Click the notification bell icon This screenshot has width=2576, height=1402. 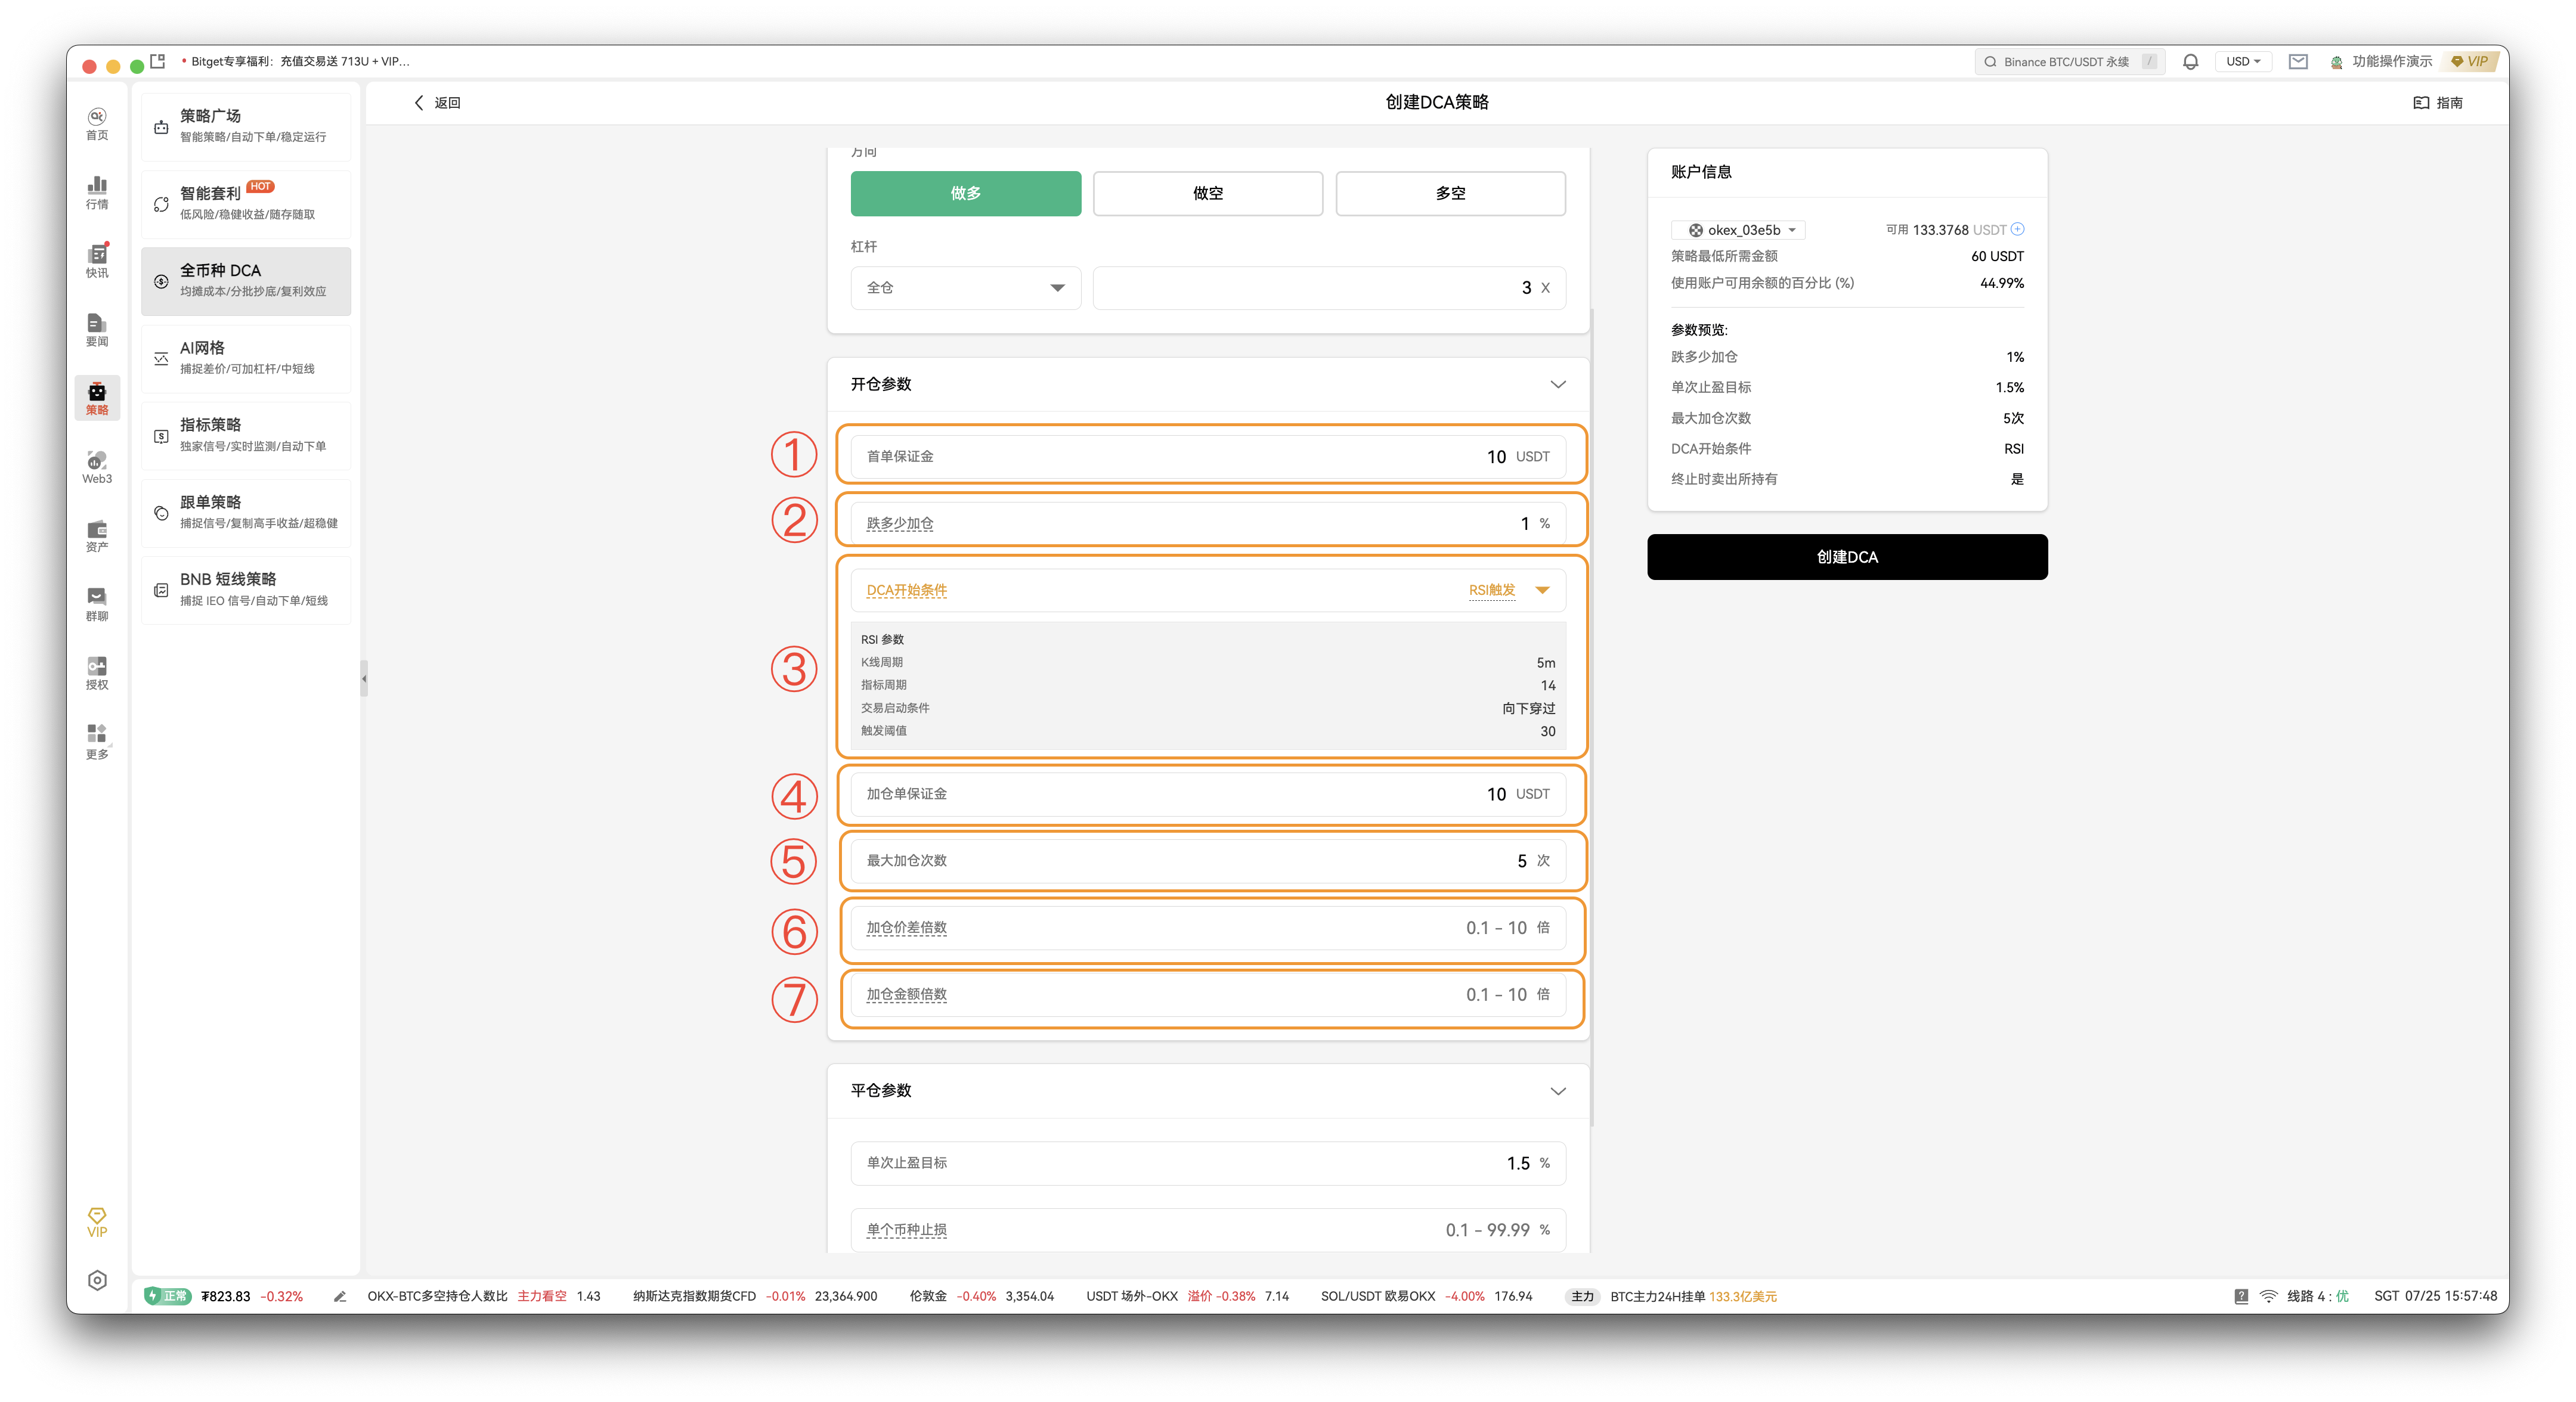2190,62
